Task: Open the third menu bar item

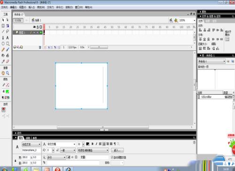Action: (23, 7)
